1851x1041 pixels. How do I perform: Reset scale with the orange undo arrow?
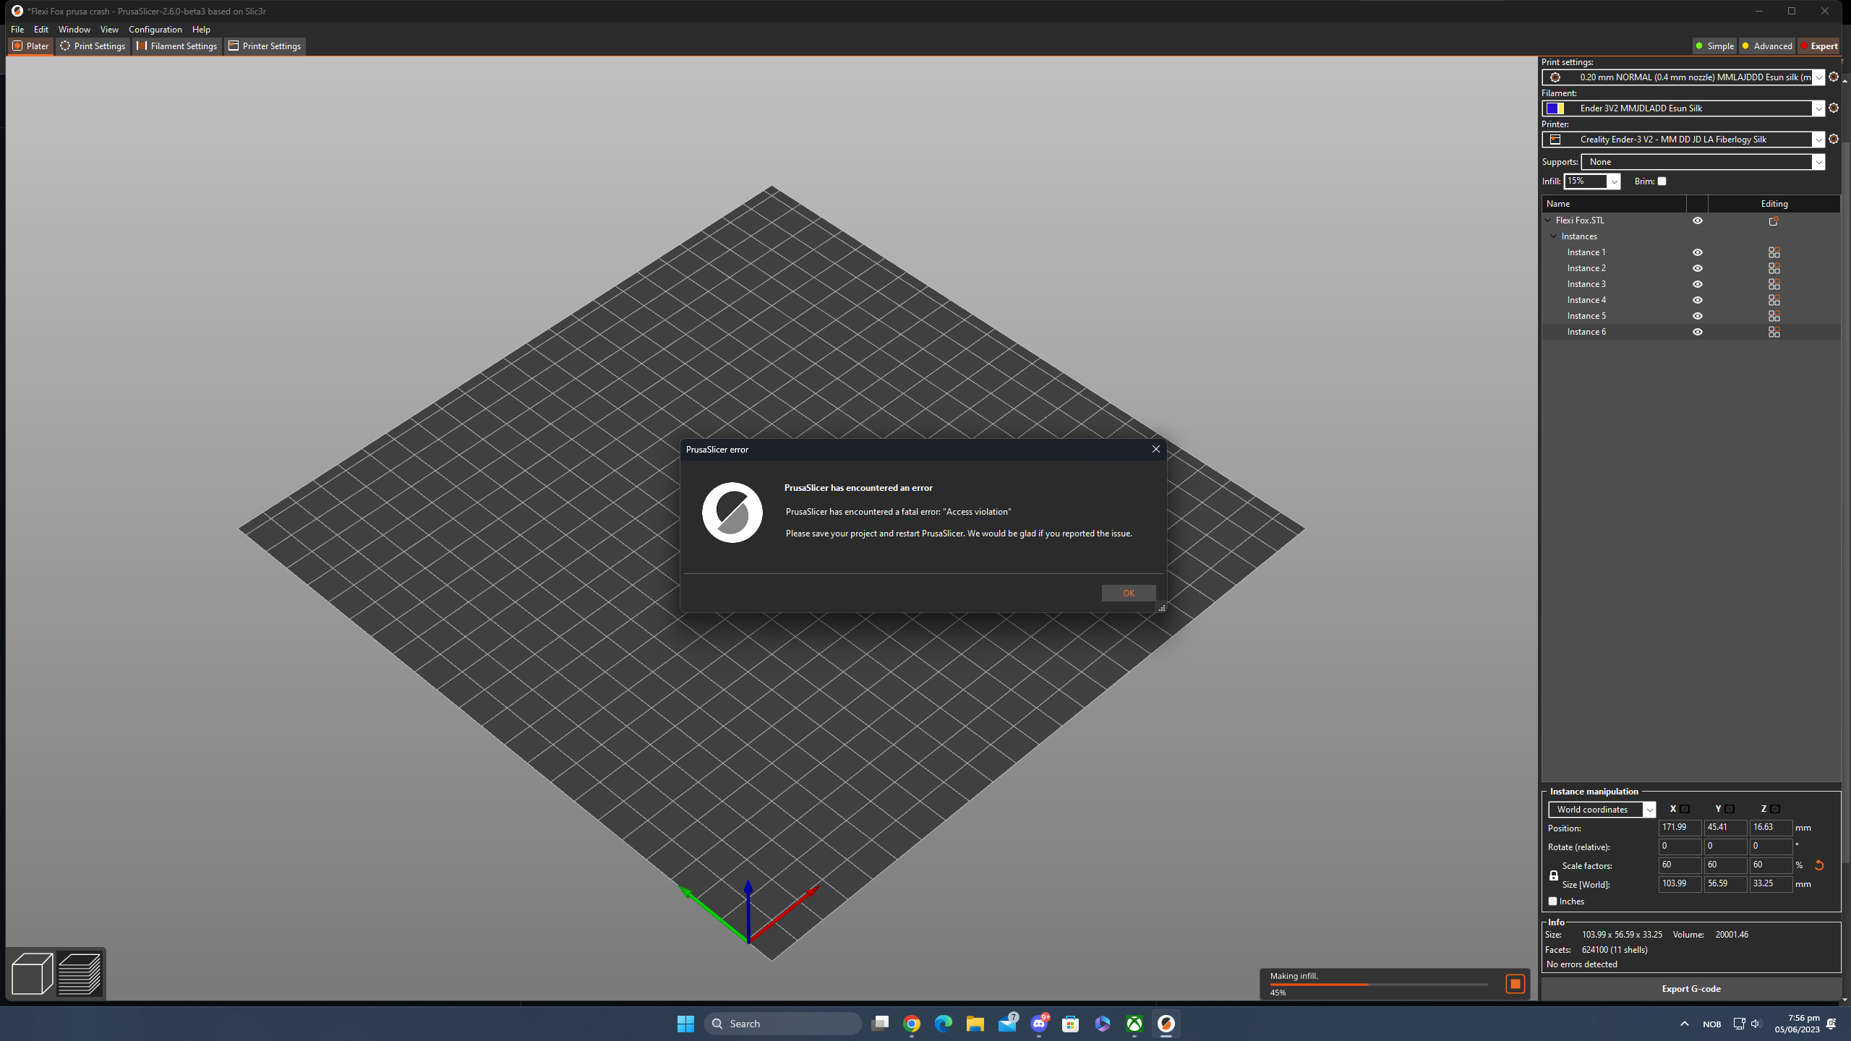point(1818,865)
